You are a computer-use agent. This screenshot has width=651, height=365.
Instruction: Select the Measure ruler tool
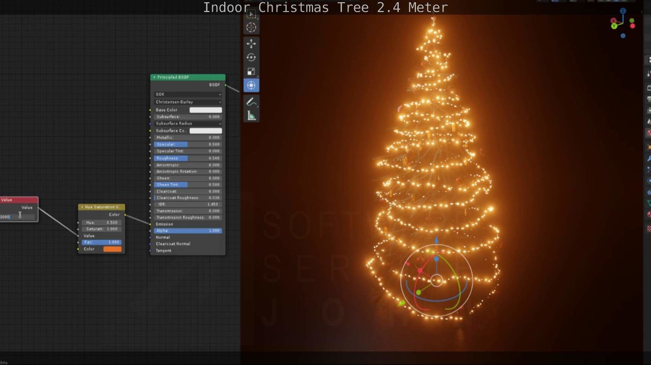pyautogui.click(x=251, y=116)
